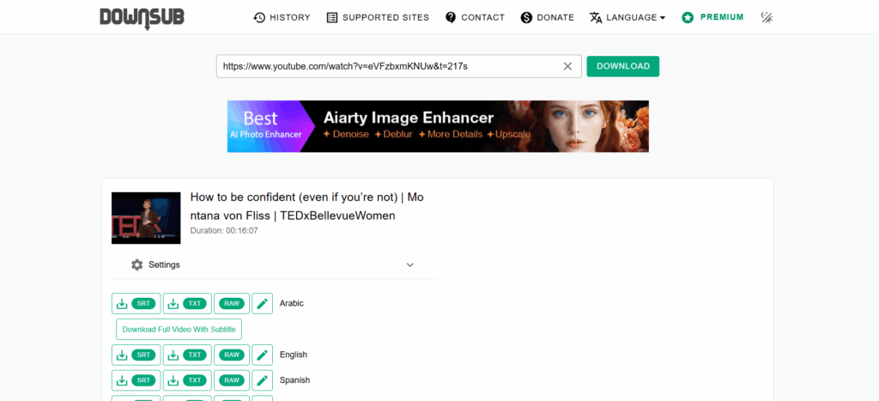Open the Aiarty Image Enhancer ad banner

438,126
